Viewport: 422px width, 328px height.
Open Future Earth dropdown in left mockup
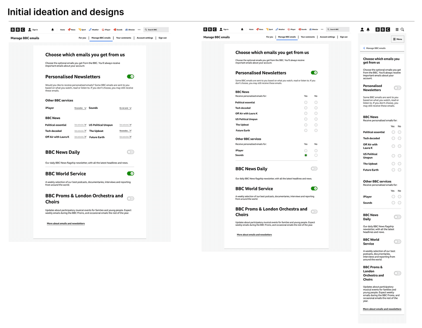(x=125, y=137)
